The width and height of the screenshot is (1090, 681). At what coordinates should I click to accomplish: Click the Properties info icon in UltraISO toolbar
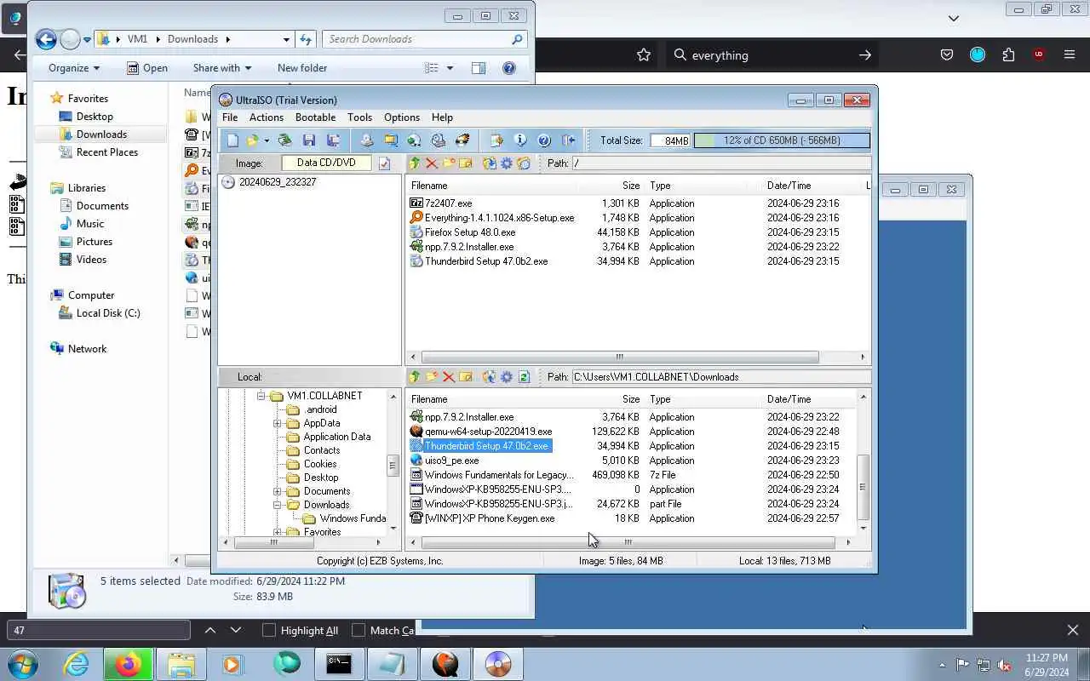[x=520, y=140]
